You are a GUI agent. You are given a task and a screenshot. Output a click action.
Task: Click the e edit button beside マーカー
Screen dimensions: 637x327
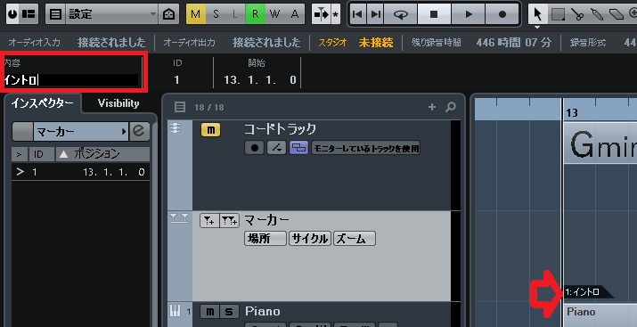click(x=139, y=132)
